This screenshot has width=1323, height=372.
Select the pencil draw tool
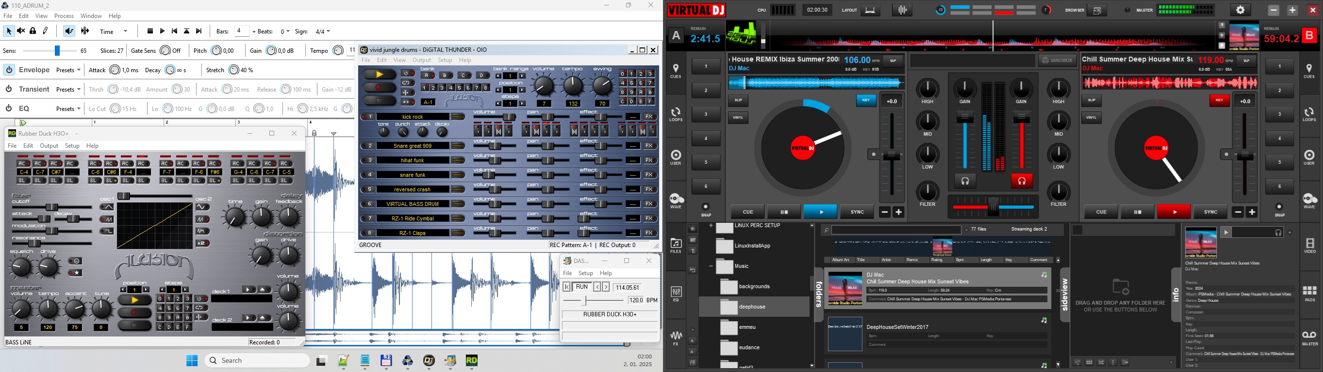(x=46, y=31)
